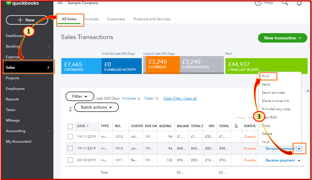Click the green £44,937 Paid tile
Viewport: 312px width, 180px height.
click(266, 66)
